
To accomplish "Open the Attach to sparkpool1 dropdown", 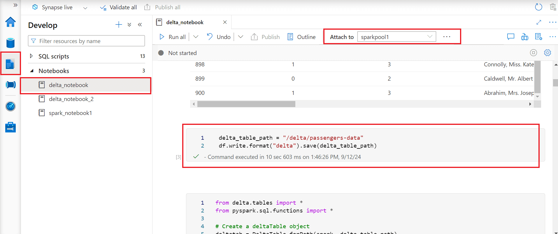I will (x=396, y=37).
